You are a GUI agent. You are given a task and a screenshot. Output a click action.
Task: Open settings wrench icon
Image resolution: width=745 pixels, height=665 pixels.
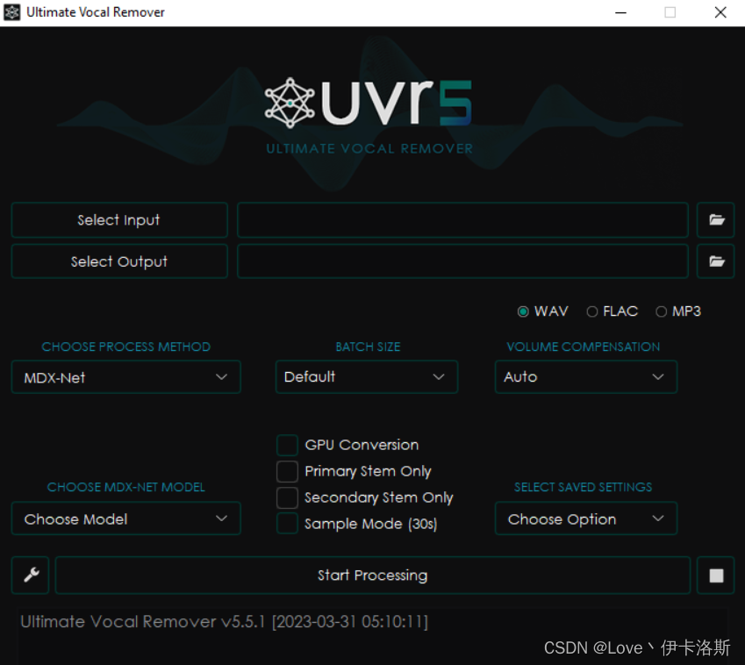tap(31, 575)
